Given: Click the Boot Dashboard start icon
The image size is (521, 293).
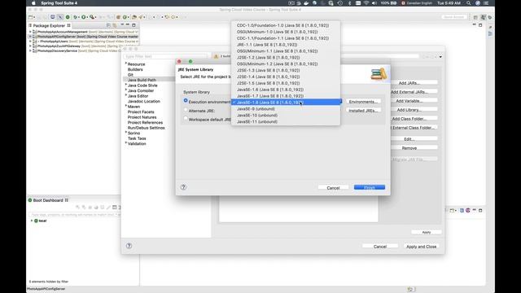Looking at the screenshot, I should tap(78, 208).
